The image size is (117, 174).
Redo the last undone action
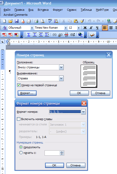99,21
